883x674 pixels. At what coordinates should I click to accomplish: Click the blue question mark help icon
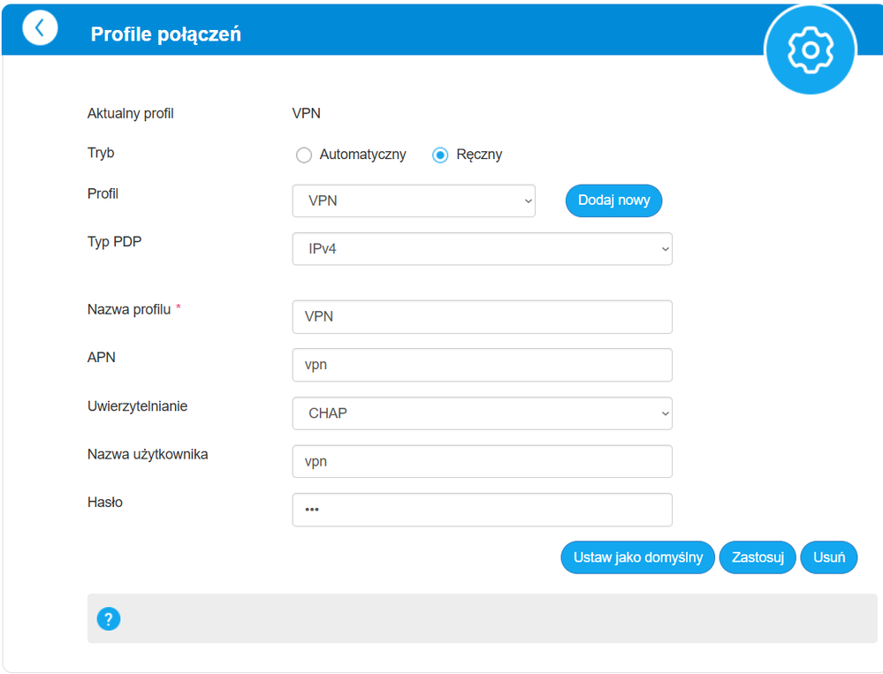pyautogui.click(x=109, y=618)
